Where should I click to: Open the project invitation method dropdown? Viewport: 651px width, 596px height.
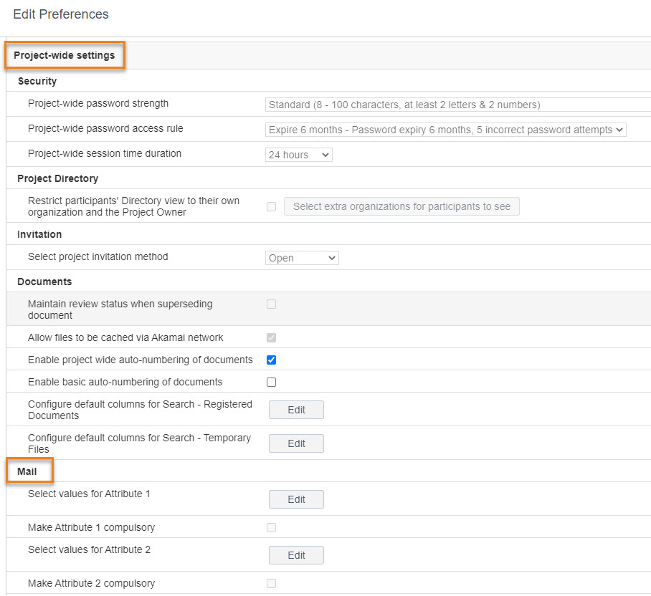tap(302, 258)
